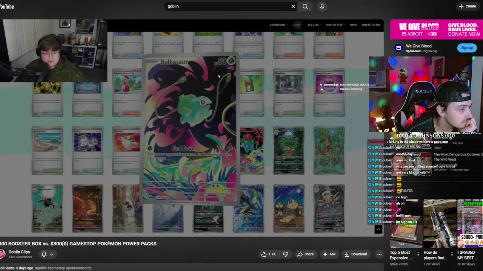This screenshot has height=271, width=483.
Task: Click TCG LIVE menu in the video's Pokémon site
Action: [314, 25]
